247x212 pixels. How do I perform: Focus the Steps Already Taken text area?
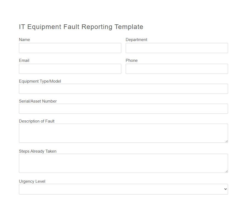click(123, 163)
